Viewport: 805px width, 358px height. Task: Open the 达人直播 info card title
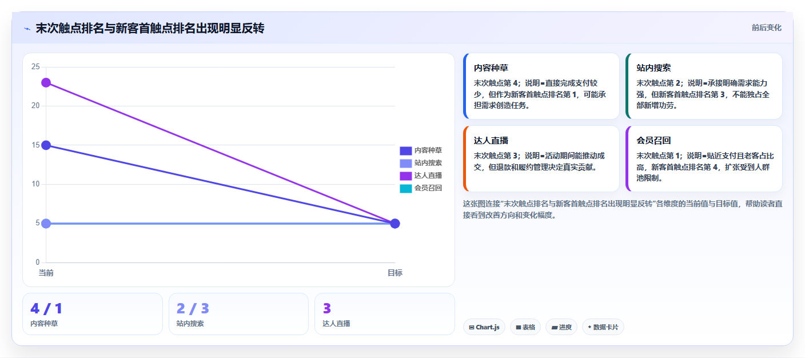click(491, 140)
